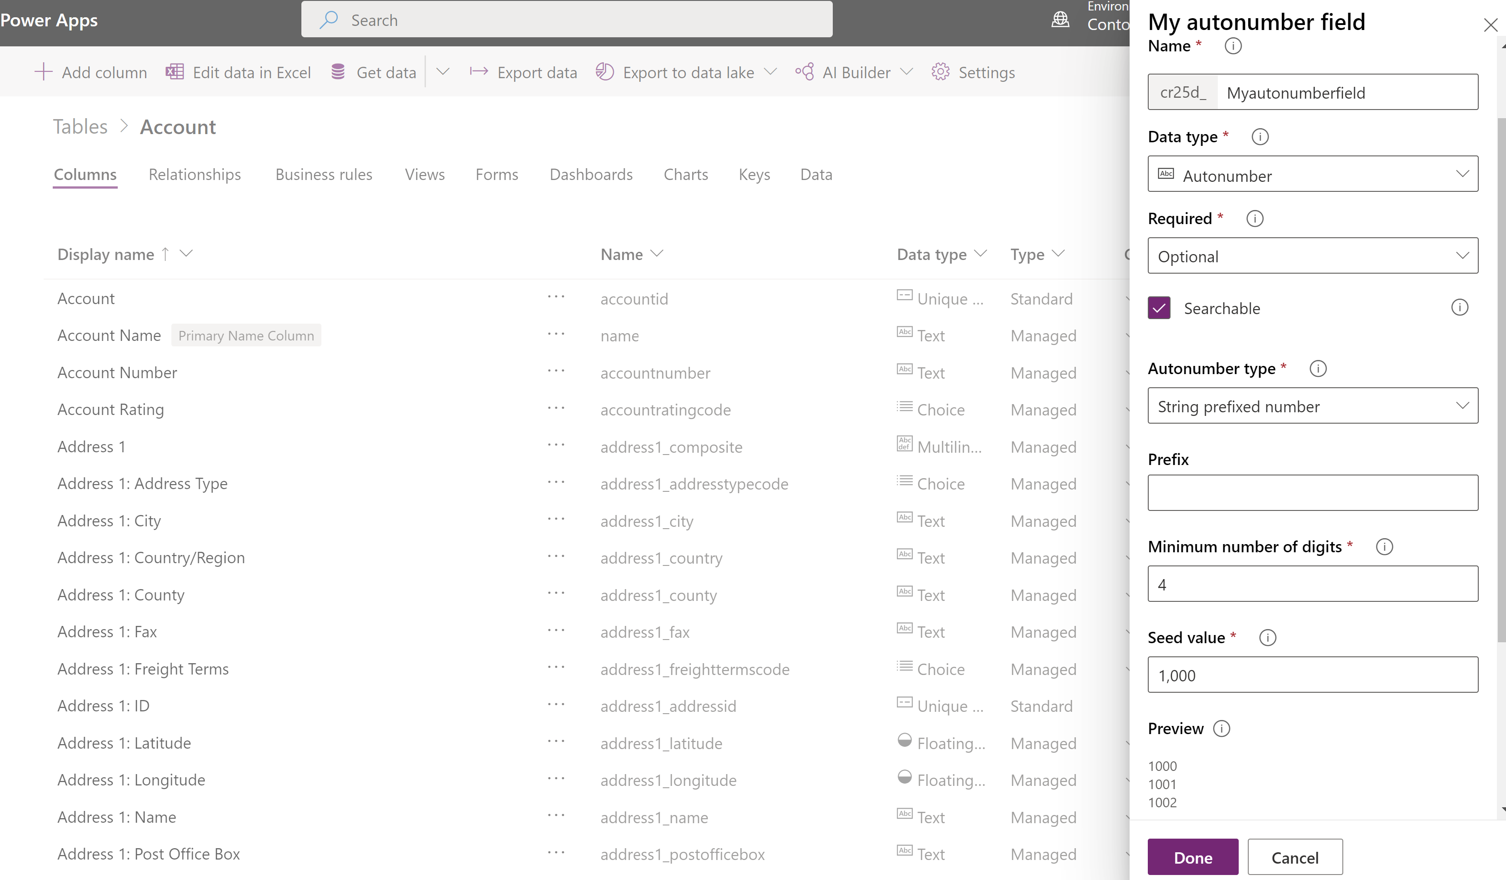
Task: Click the Add column icon
Action: (43, 71)
